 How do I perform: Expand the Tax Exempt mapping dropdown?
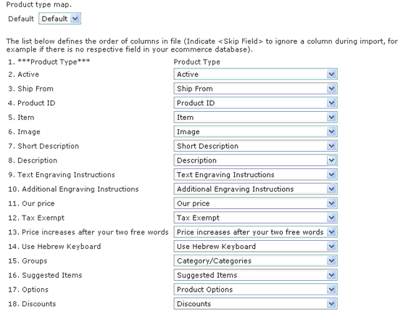coord(255,218)
